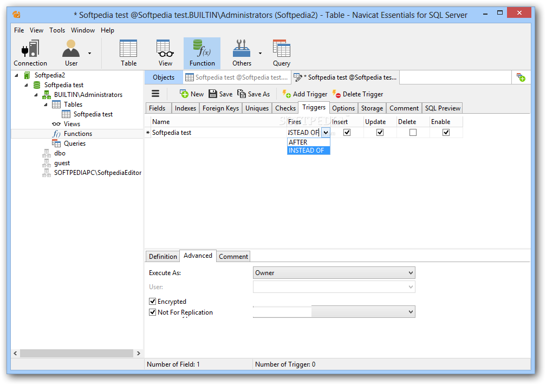
Task: Click the User toolbar icon
Action: pyautogui.click(x=71, y=53)
